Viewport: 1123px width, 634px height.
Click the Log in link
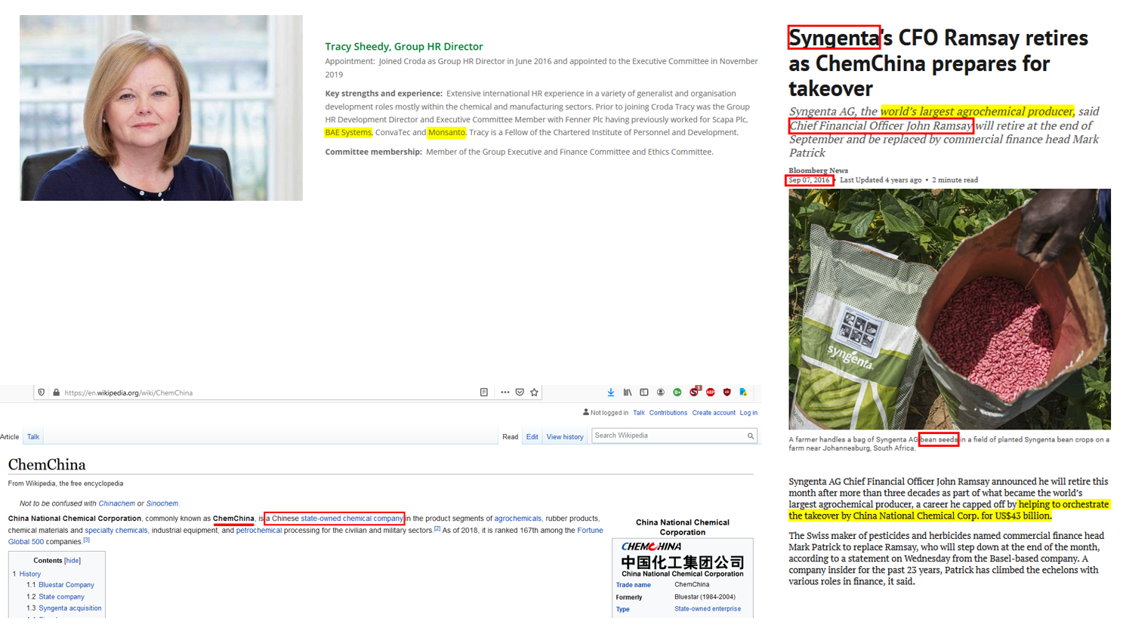[x=748, y=413]
